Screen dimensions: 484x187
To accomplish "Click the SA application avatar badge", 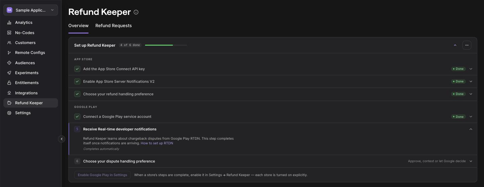I will (9, 10).
